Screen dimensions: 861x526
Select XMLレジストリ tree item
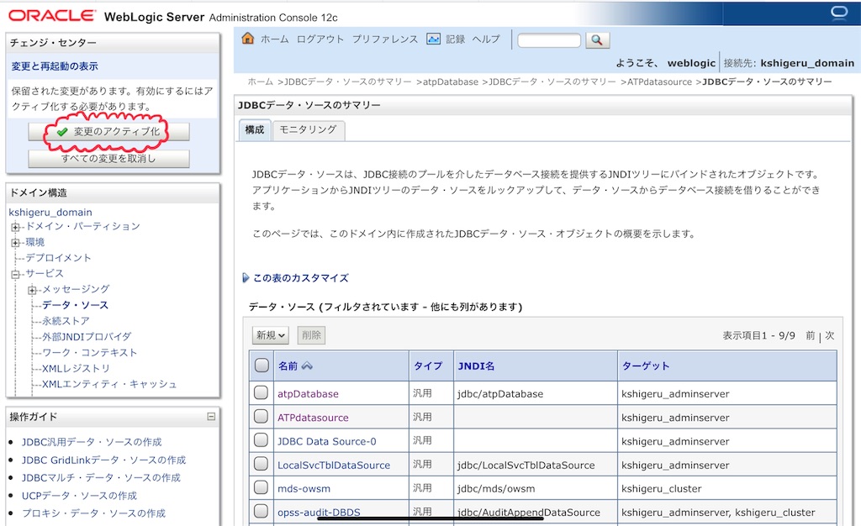76,369
